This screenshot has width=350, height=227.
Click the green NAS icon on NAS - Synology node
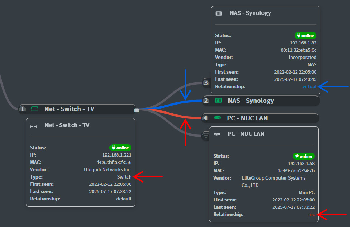coord(218,101)
